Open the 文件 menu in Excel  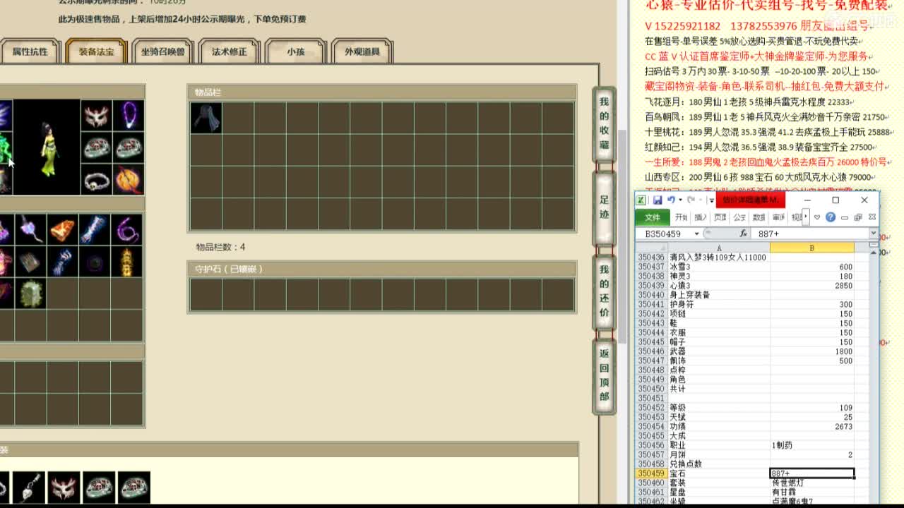[x=653, y=217]
